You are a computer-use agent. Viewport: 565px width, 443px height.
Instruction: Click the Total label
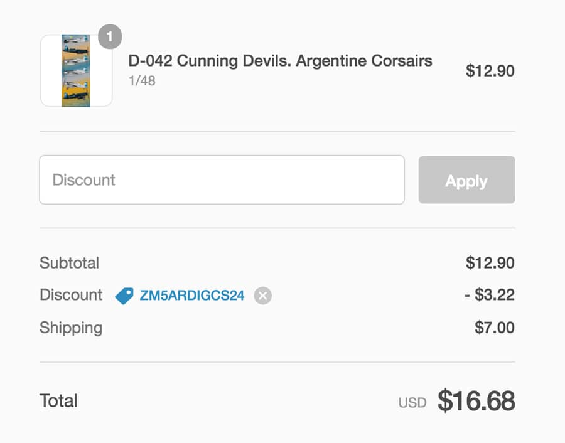(58, 400)
